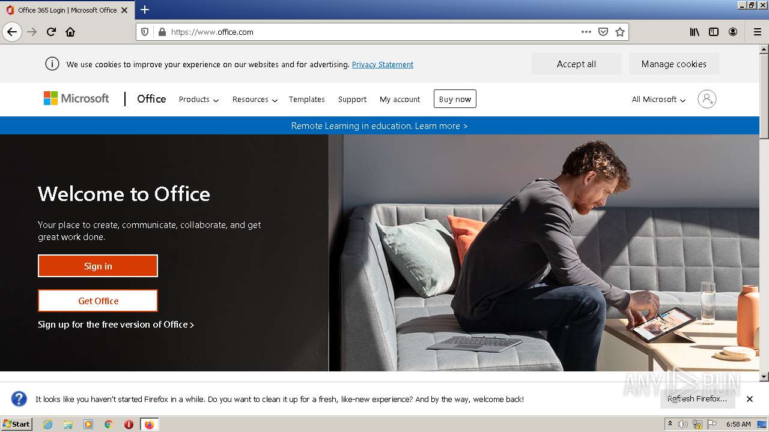Select the Office 365 Login tab
The height and width of the screenshot is (432, 769).
(x=66, y=10)
